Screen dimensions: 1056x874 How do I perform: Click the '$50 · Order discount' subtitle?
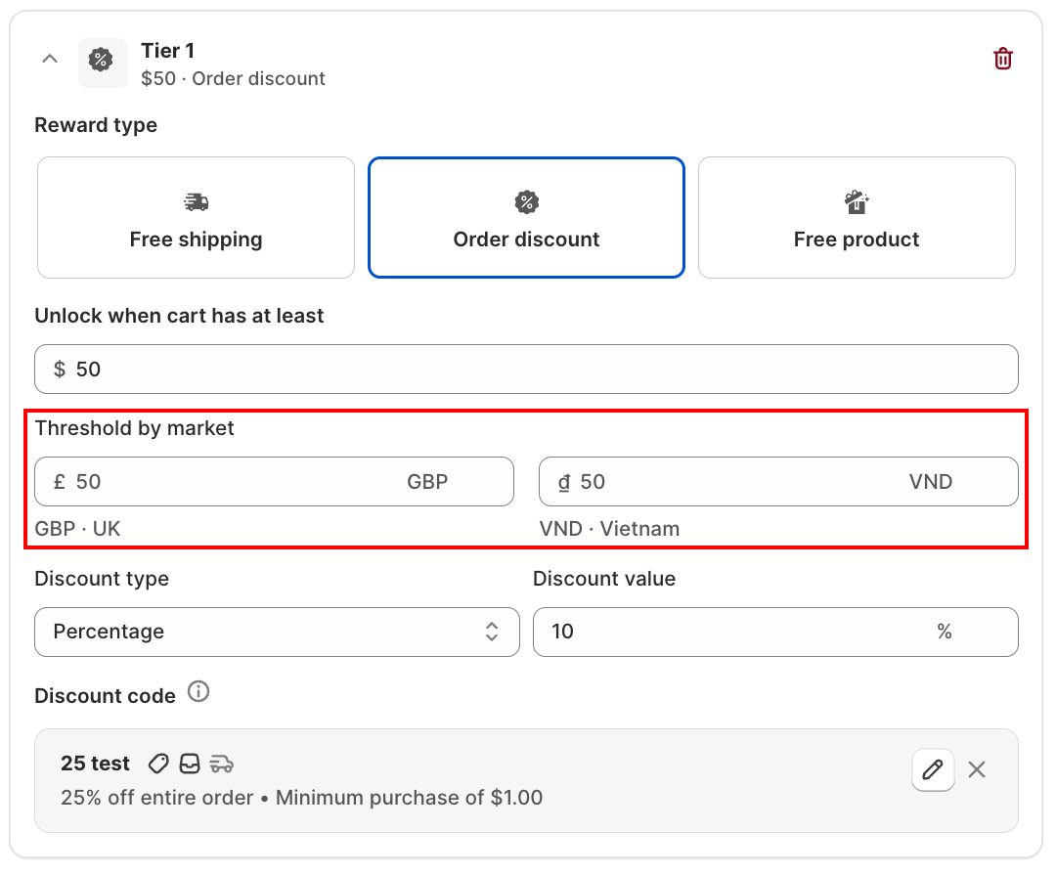[x=233, y=79]
